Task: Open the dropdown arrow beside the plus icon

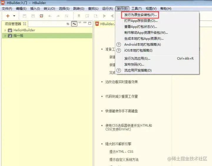Action: pos(14,16)
